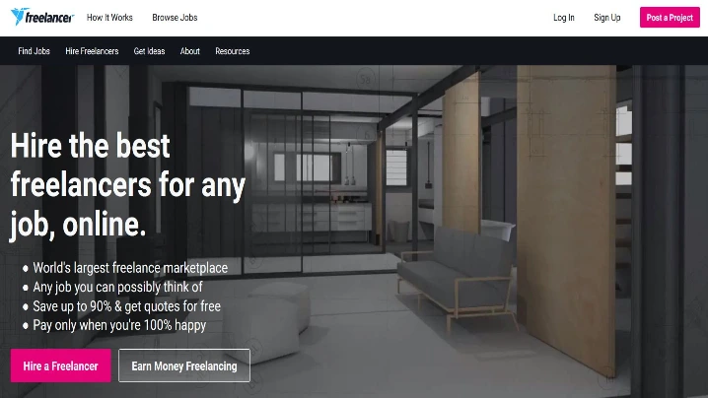708x398 pixels.
Task: Open the Find Jobs menu item
Action: (34, 51)
